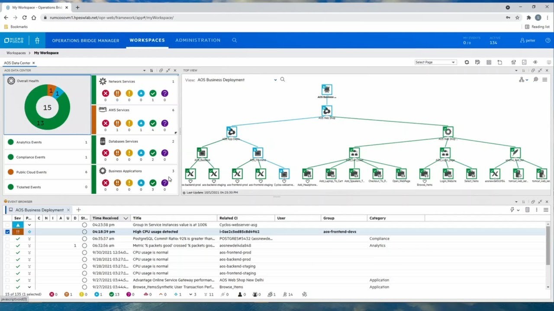Click the edit page icon beside refresh
554x311 pixels.
point(478,62)
